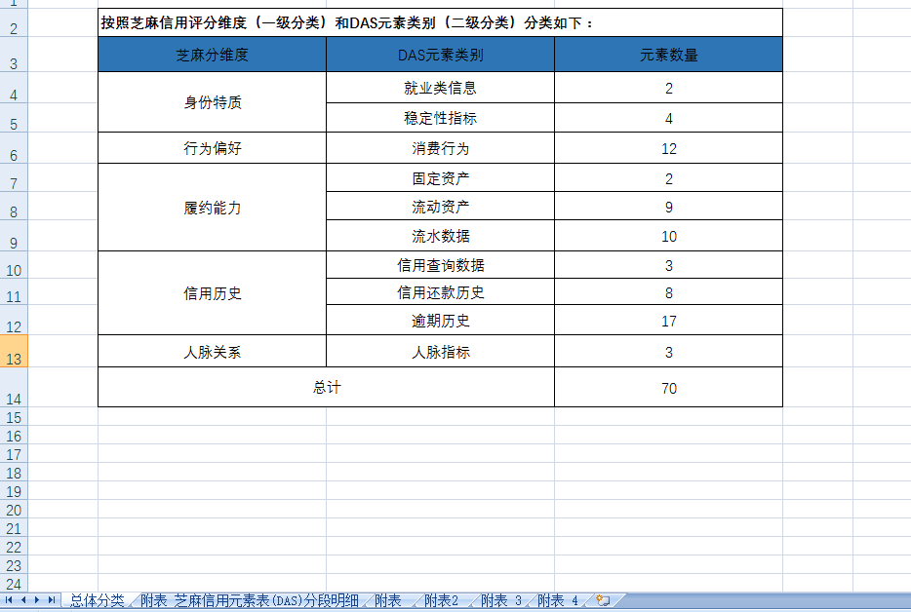The width and height of the screenshot is (911, 612).
Task: Click the 逾期历史 cell
Action: click(441, 321)
